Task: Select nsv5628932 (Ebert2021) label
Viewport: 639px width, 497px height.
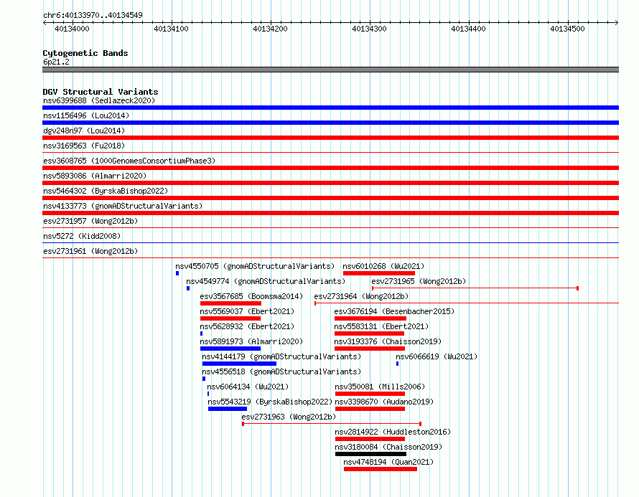Action: [247, 326]
